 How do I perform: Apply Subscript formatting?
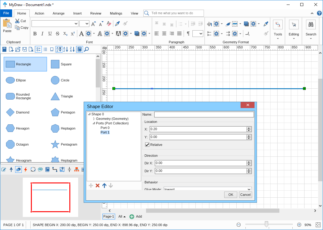tap(65, 34)
